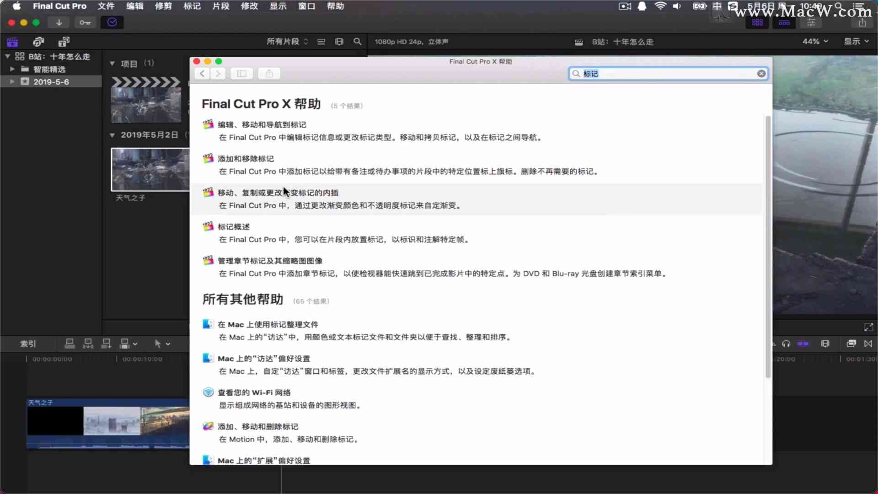Click the browser search magnifier icon
The image size is (878, 494).
358,42
